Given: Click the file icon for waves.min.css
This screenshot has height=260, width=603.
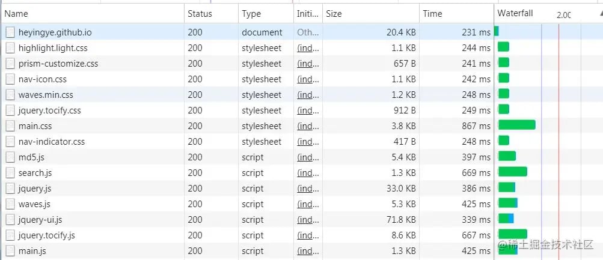Looking at the screenshot, I should point(10,95).
